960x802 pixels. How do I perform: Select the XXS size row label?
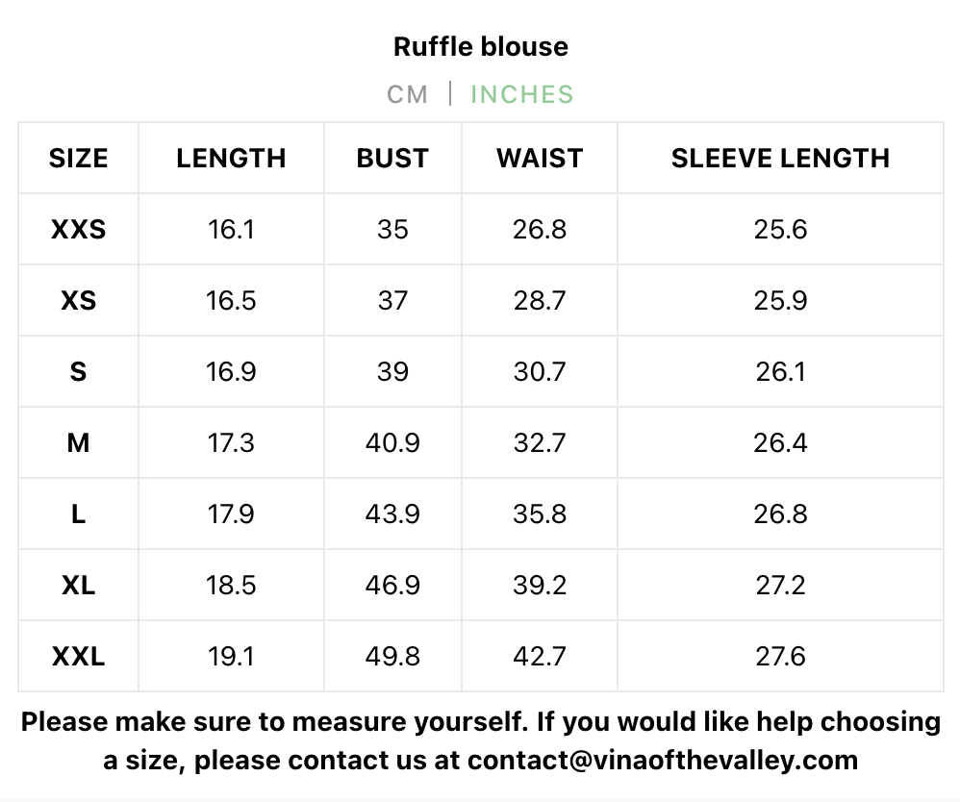click(78, 229)
